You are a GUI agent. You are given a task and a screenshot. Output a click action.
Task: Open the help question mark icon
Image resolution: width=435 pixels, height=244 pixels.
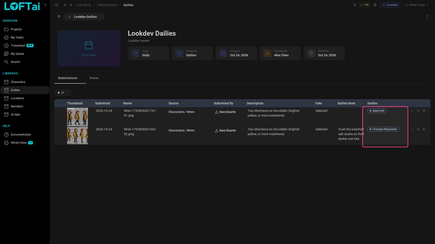point(375,5)
